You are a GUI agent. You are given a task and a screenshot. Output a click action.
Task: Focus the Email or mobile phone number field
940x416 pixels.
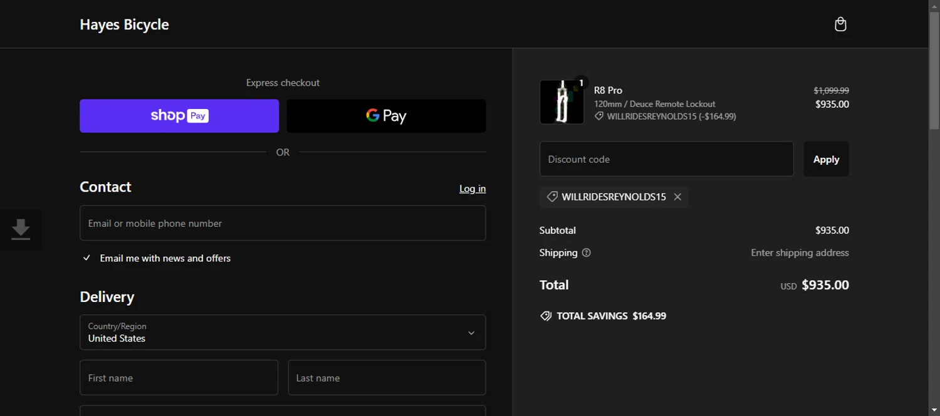[x=283, y=223]
